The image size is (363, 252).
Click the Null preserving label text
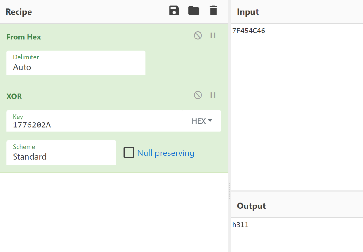pos(165,153)
